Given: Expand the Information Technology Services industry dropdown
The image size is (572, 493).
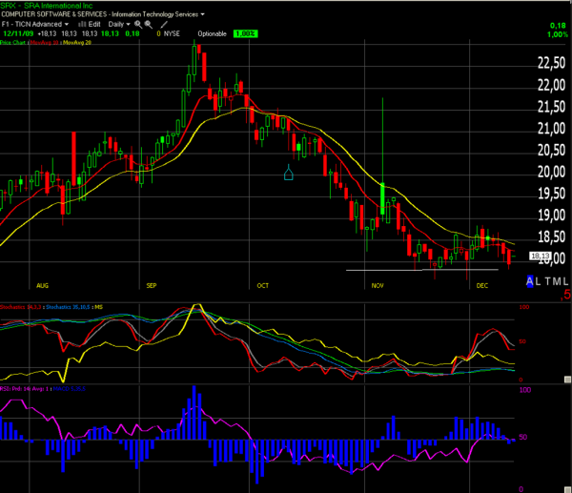Looking at the screenshot, I should coord(158,14).
